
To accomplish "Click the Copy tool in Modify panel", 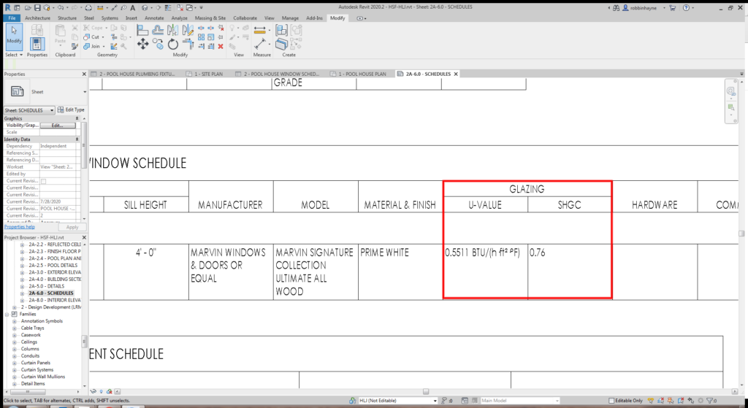I will click(x=158, y=45).
